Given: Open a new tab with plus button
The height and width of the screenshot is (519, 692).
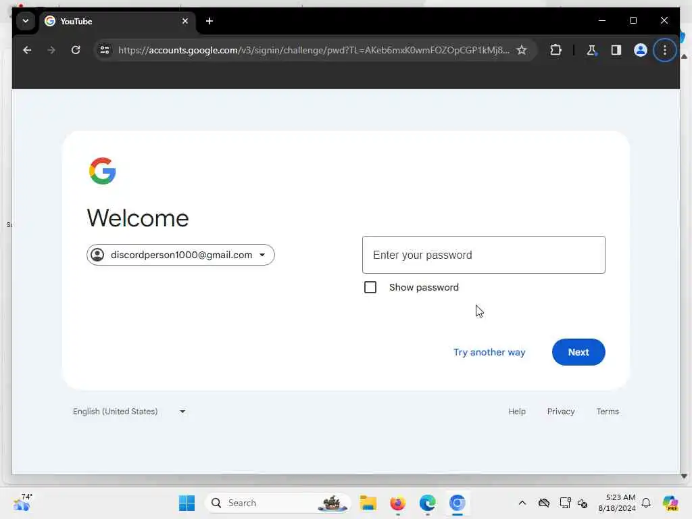Looking at the screenshot, I should pyautogui.click(x=209, y=21).
